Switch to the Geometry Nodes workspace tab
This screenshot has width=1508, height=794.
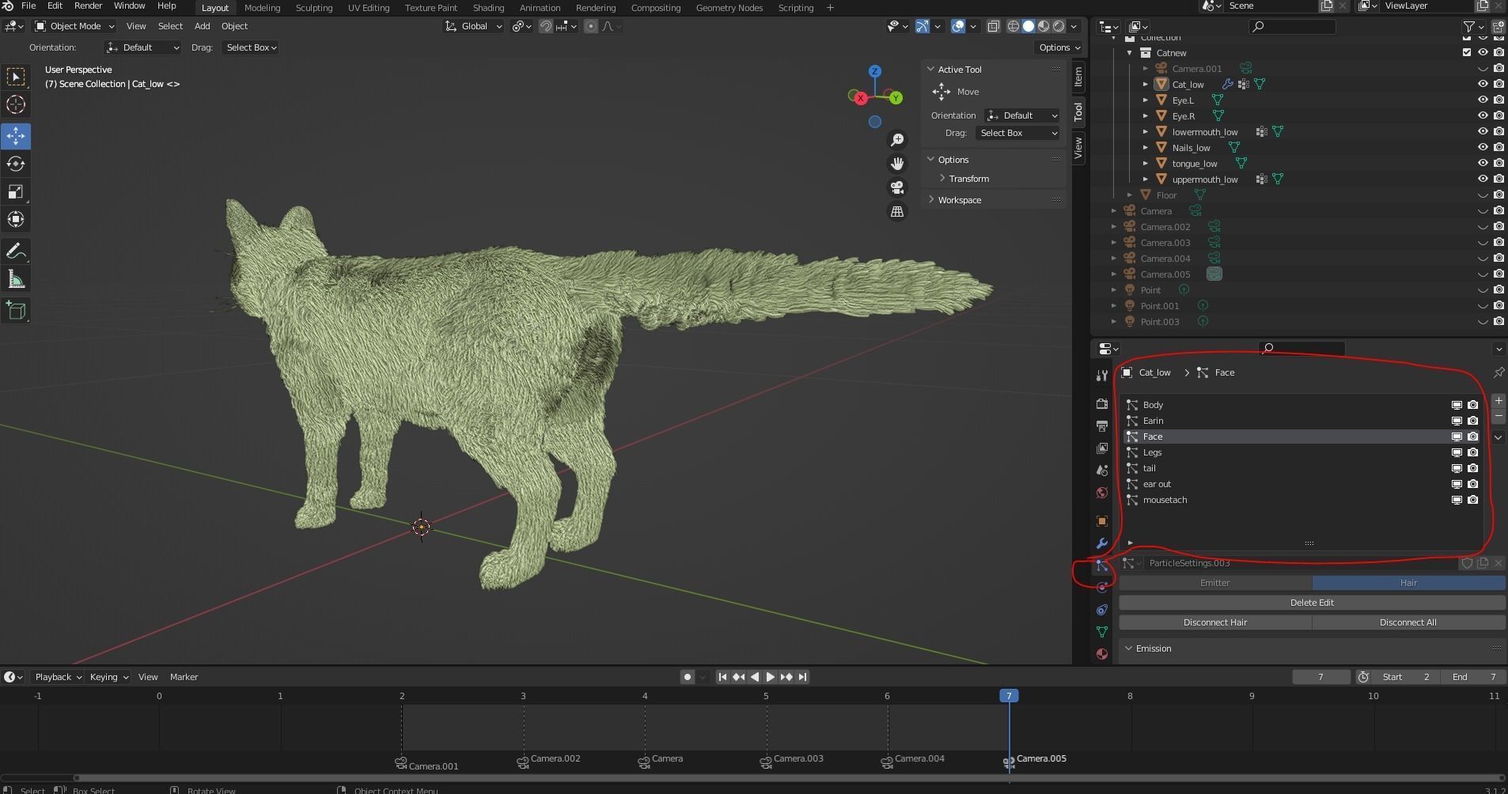(x=729, y=8)
